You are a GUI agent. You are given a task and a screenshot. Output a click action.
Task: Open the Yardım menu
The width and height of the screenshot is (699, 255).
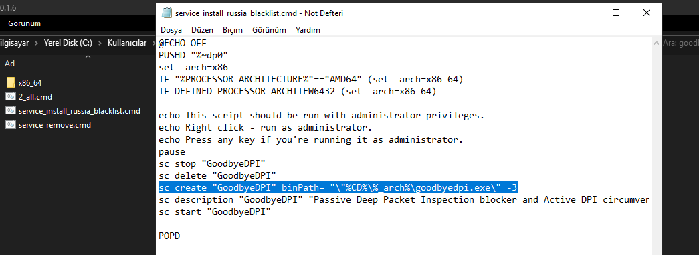tap(308, 30)
